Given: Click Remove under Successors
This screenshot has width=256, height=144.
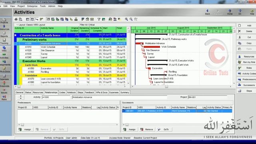Looking at the screenshot, I should [x=147, y=130].
